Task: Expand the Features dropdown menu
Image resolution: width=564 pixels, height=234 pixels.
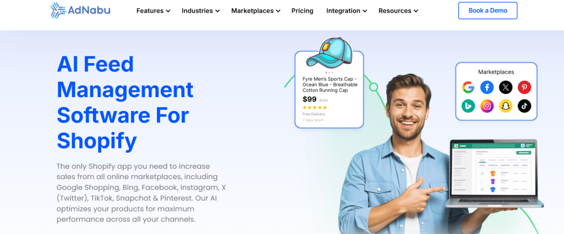Action: tap(153, 11)
